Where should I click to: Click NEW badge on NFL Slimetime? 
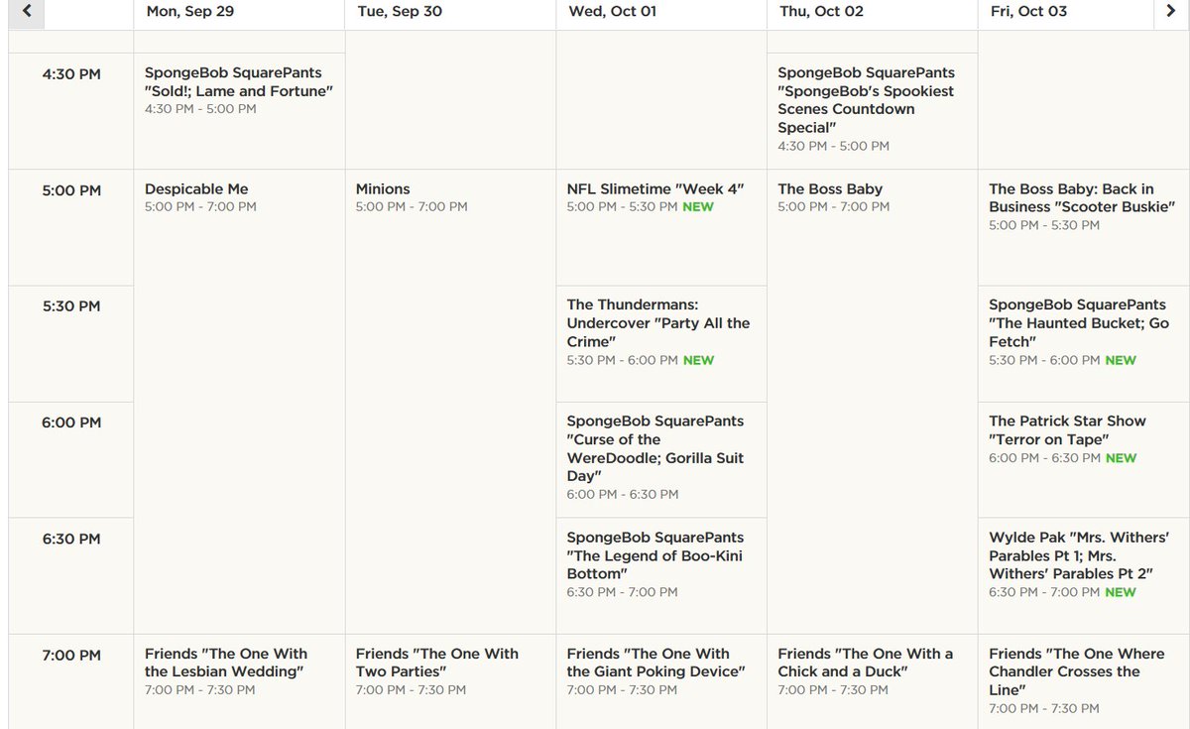click(x=698, y=207)
